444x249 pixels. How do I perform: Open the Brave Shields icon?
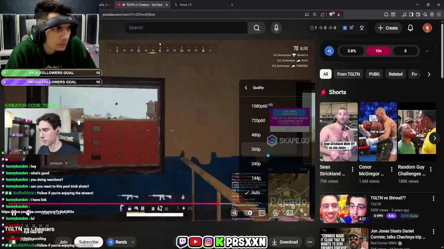[x=331, y=15]
